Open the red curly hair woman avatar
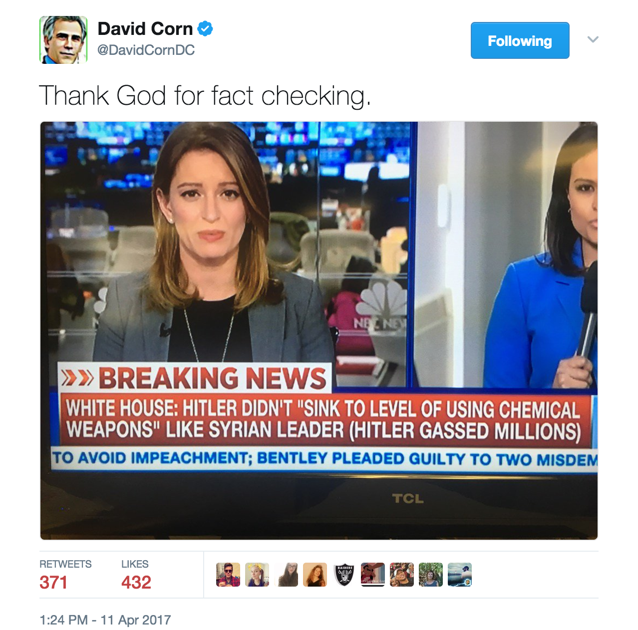The height and width of the screenshot is (630, 638). coord(315,575)
